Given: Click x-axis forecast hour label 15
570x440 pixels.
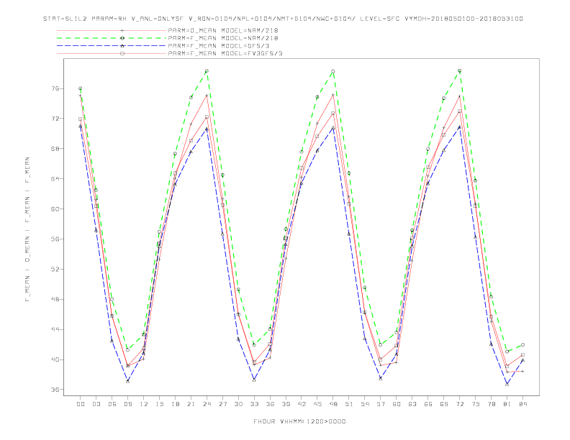Looking at the screenshot, I should pyautogui.click(x=159, y=404).
